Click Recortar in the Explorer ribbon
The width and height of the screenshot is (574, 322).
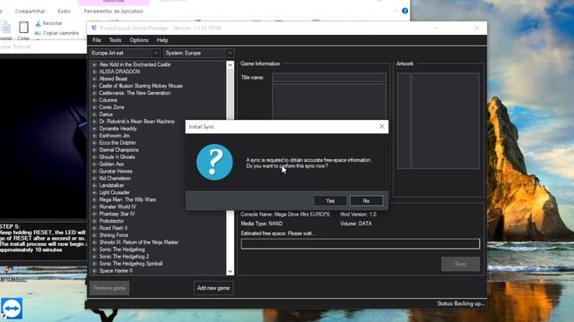coord(49,23)
